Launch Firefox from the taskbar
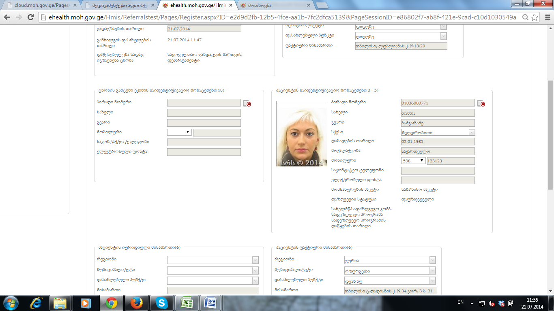Viewport: 554px width, 311px height. 137,303
